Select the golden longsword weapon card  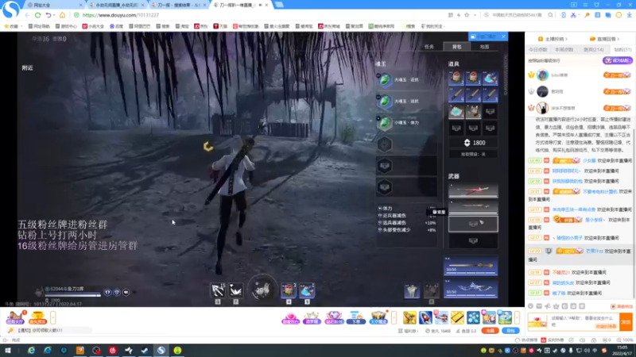coord(471,266)
